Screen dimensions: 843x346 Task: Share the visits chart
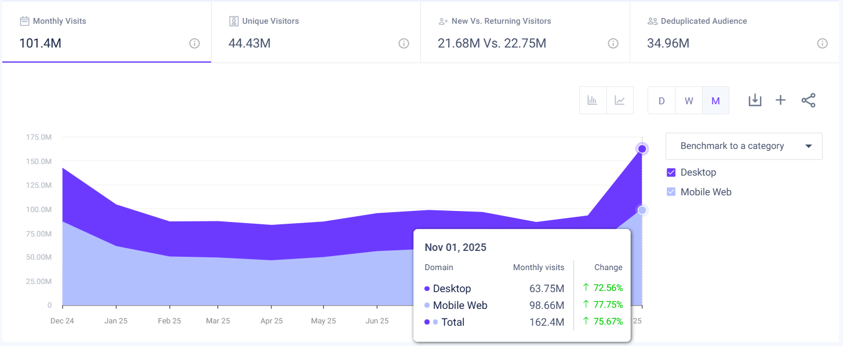(808, 100)
